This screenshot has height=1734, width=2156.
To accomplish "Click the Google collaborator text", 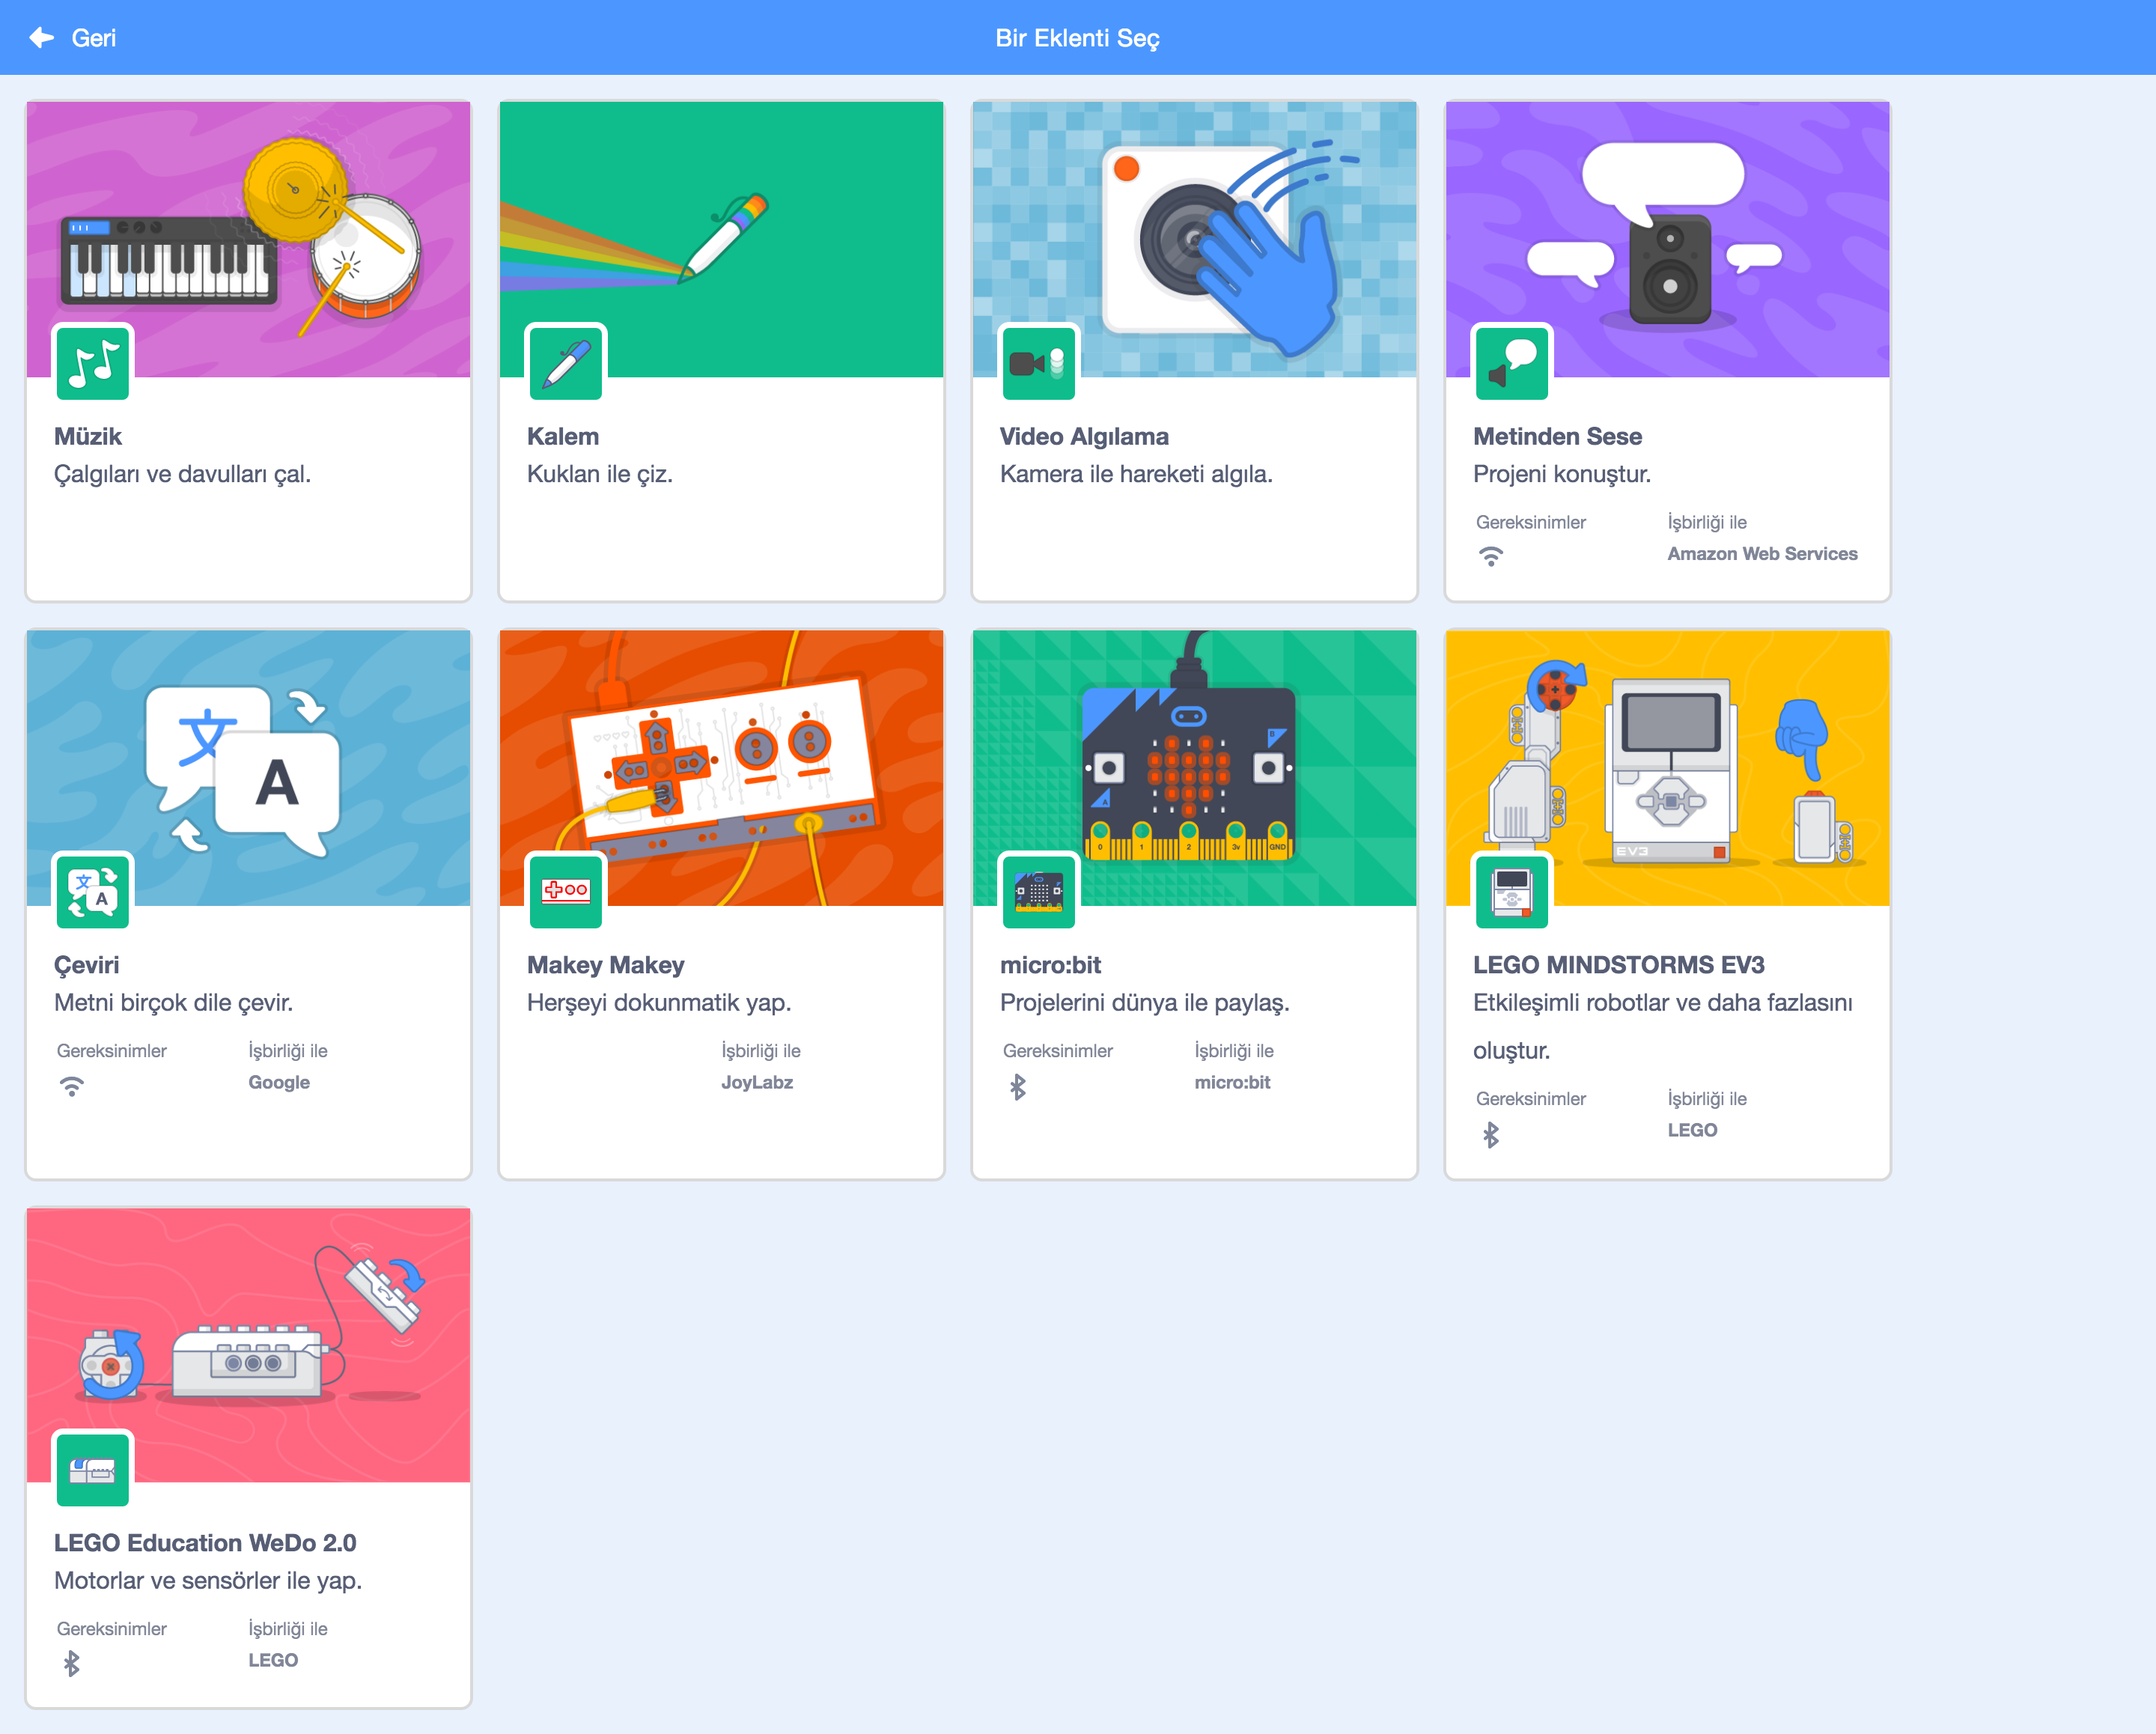I will click(x=279, y=1083).
